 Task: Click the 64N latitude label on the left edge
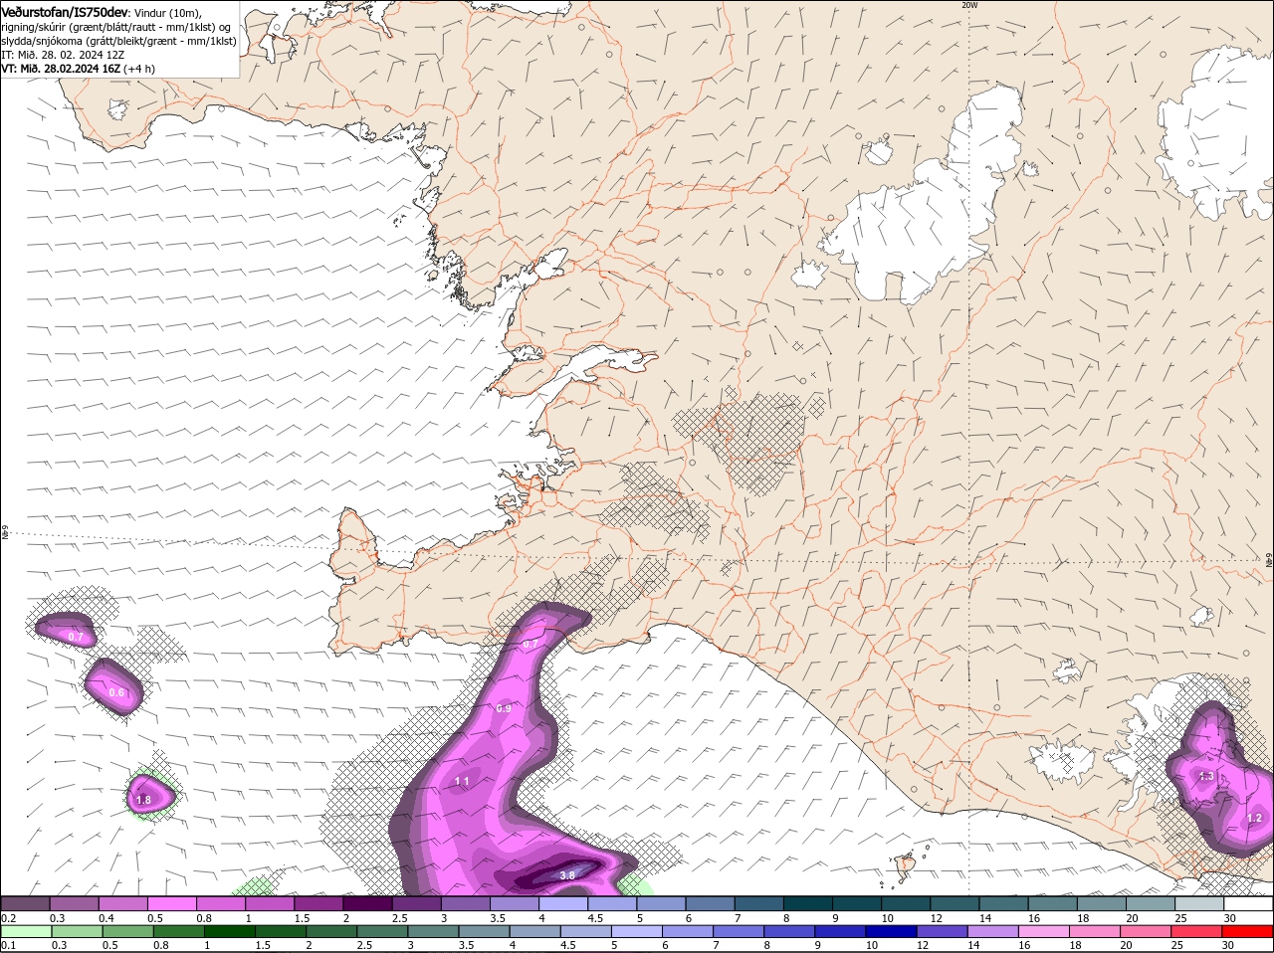click(5, 533)
